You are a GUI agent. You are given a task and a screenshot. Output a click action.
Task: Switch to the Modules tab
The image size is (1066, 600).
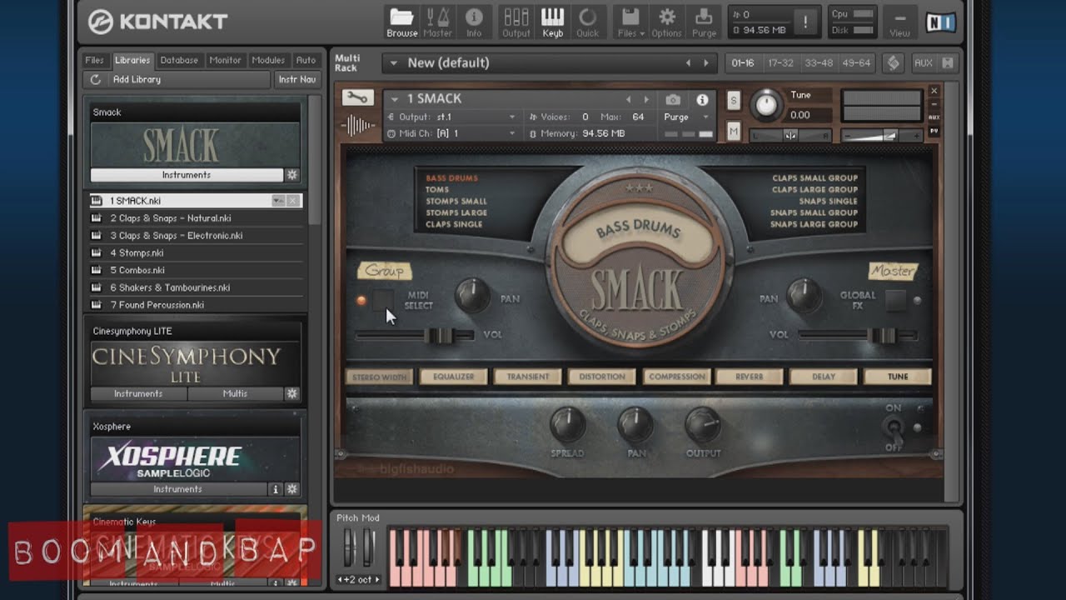pos(268,60)
